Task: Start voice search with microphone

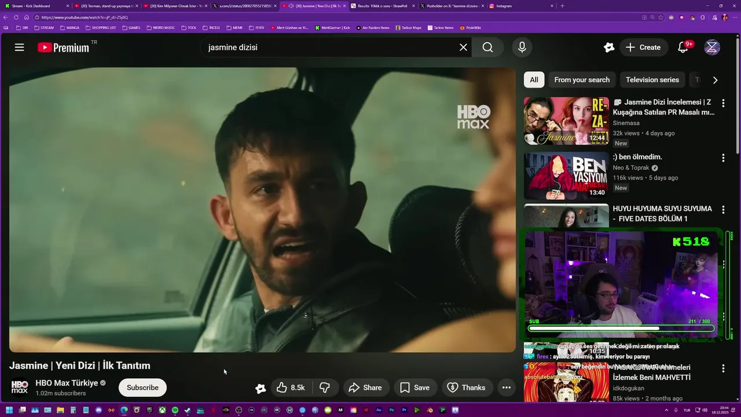Action: (x=522, y=47)
